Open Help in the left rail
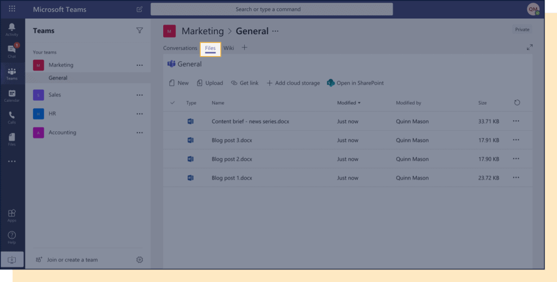This screenshot has width=557, height=282. (12, 237)
